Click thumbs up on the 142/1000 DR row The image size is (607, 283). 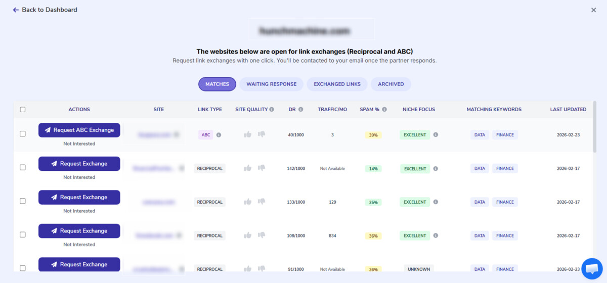[x=248, y=168]
